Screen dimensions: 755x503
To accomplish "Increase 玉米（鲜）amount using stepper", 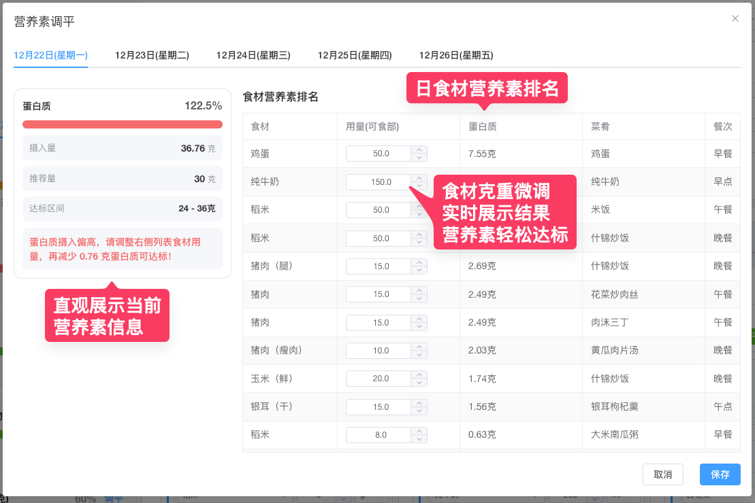I will click(419, 375).
